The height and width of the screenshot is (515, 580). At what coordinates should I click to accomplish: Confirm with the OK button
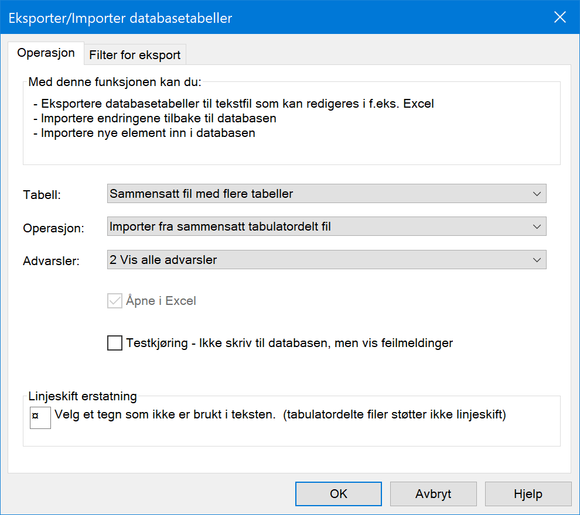[x=339, y=494]
